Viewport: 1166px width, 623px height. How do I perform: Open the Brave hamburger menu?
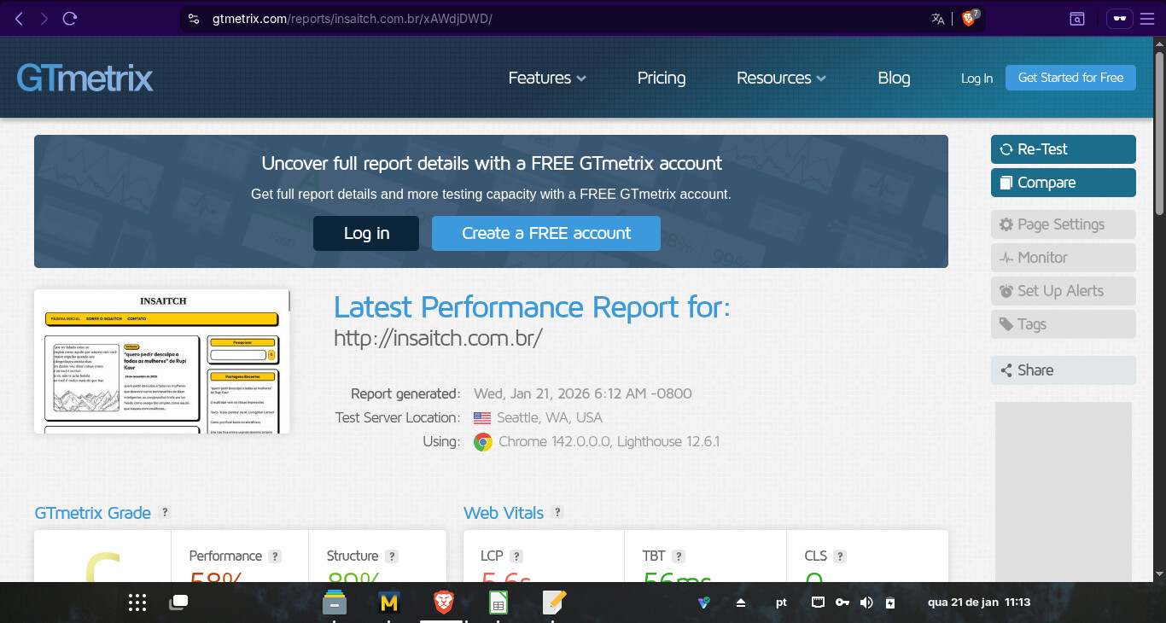1146,19
